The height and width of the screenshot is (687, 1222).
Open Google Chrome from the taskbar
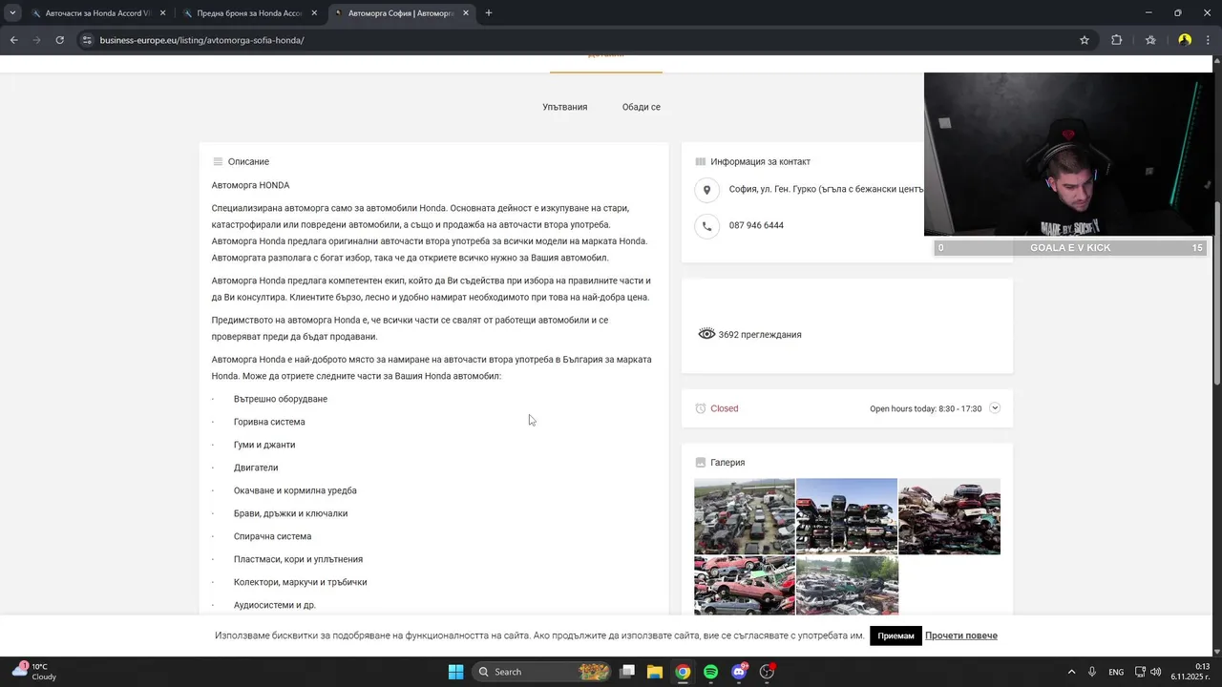tap(683, 672)
